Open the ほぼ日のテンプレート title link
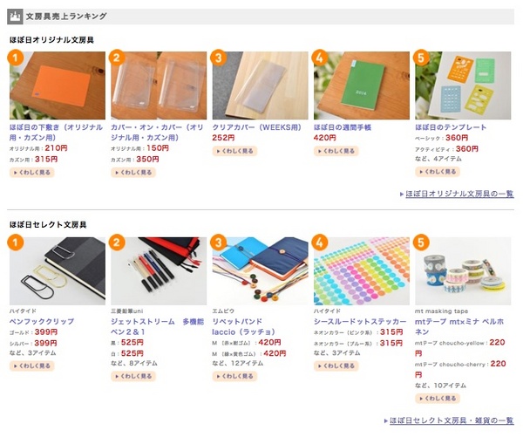Image resolution: width=523 pixels, height=444 pixels. click(451, 127)
